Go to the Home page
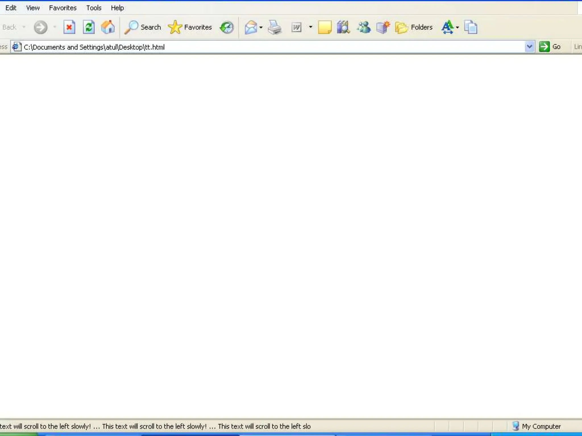582x436 pixels. pos(108,28)
